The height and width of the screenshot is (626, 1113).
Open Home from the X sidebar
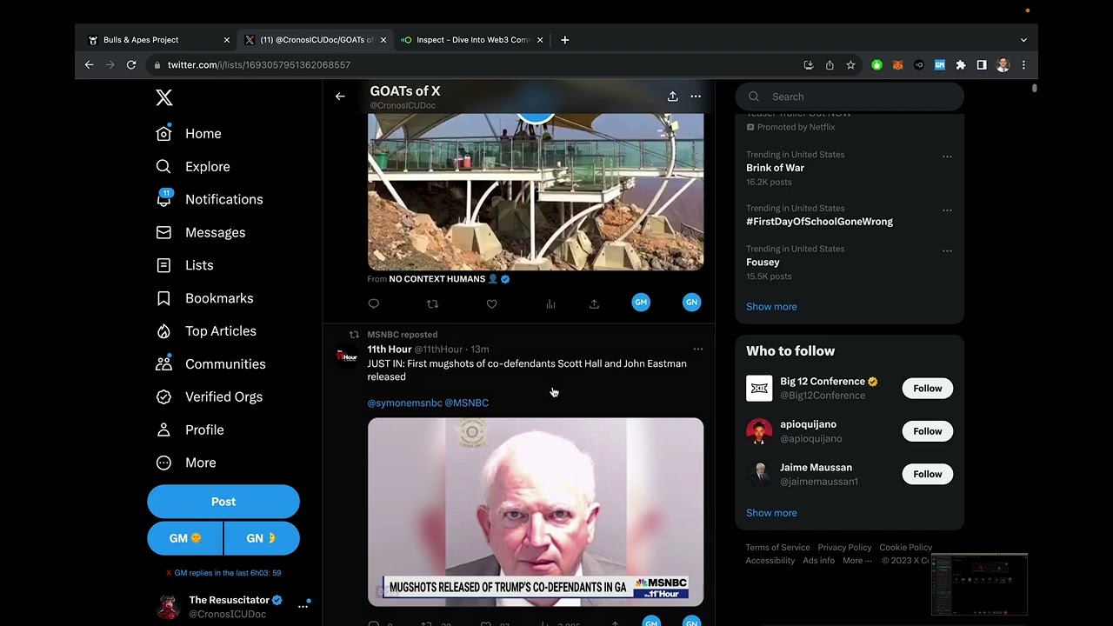[x=189, y=134]
